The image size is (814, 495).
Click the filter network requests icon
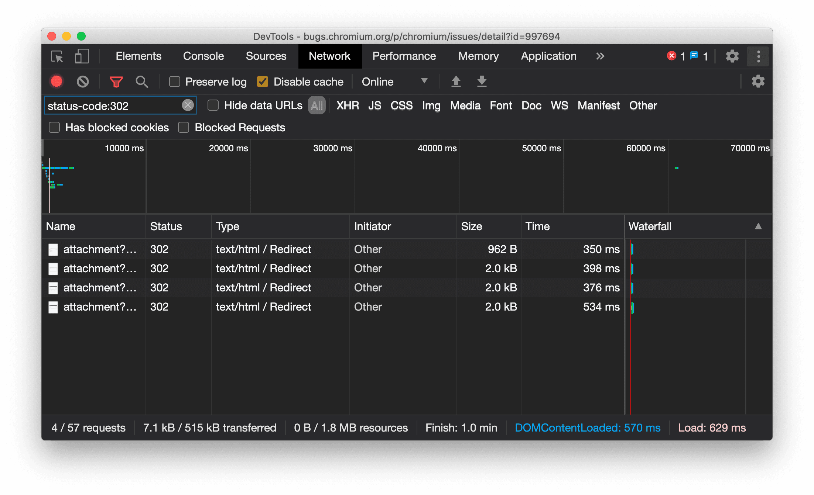(x=116, y=82)
